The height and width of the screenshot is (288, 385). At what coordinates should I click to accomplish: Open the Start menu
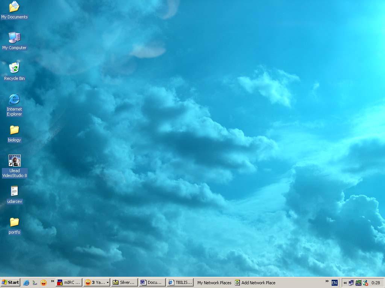tap(10, 282)
